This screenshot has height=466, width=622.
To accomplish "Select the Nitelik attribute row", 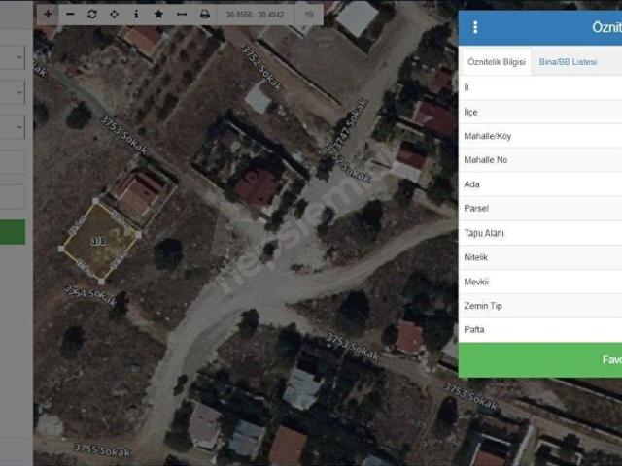I will point(540,257).
